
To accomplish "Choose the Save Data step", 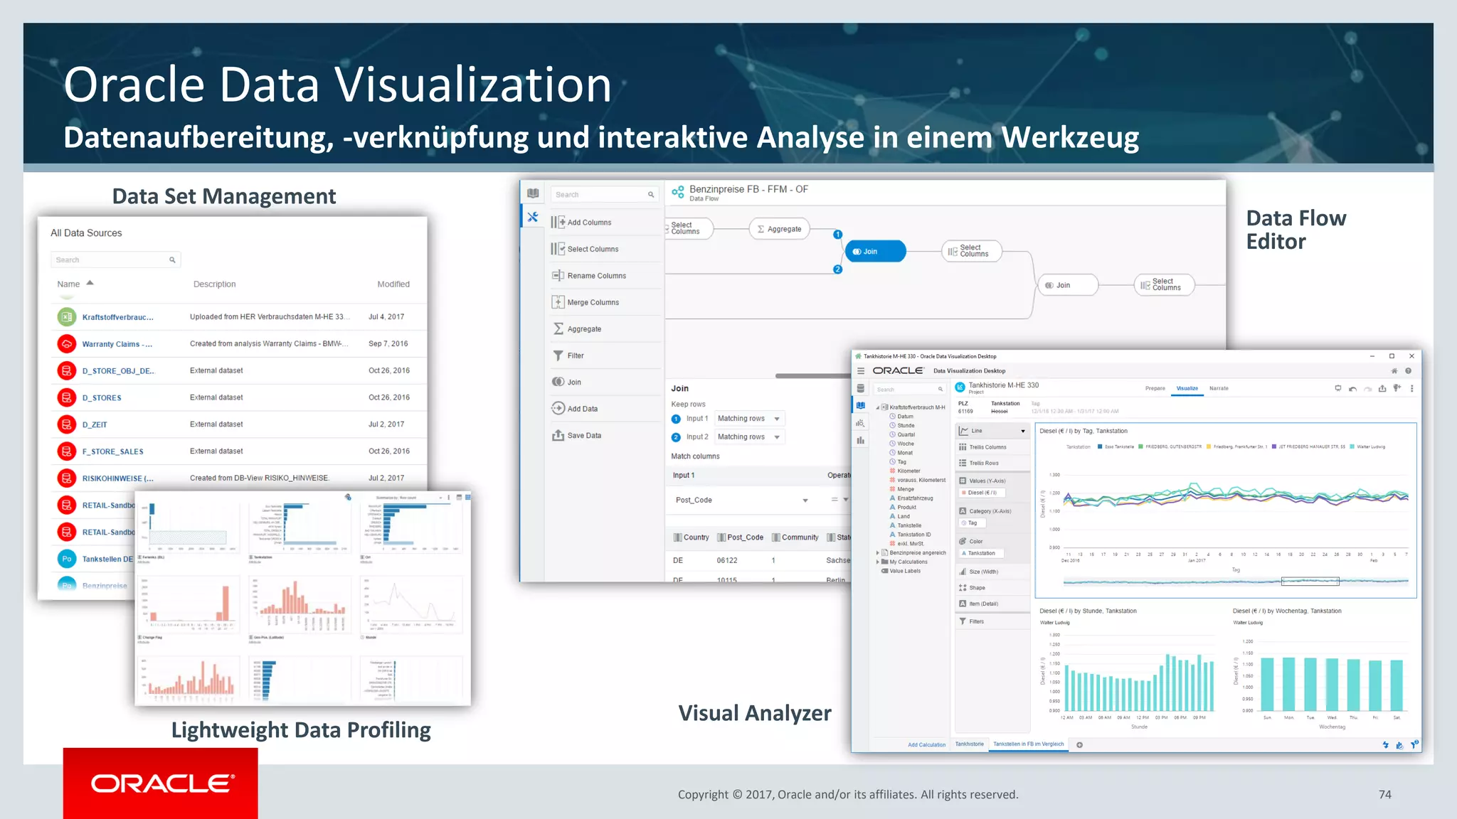I will pyautogui.click(x=605, y=435).
